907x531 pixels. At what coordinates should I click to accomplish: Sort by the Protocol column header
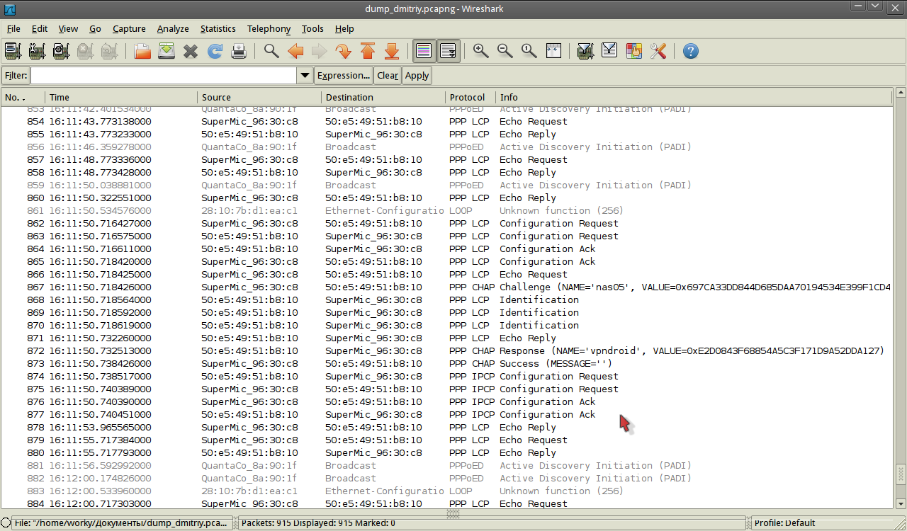coord(471,97)
